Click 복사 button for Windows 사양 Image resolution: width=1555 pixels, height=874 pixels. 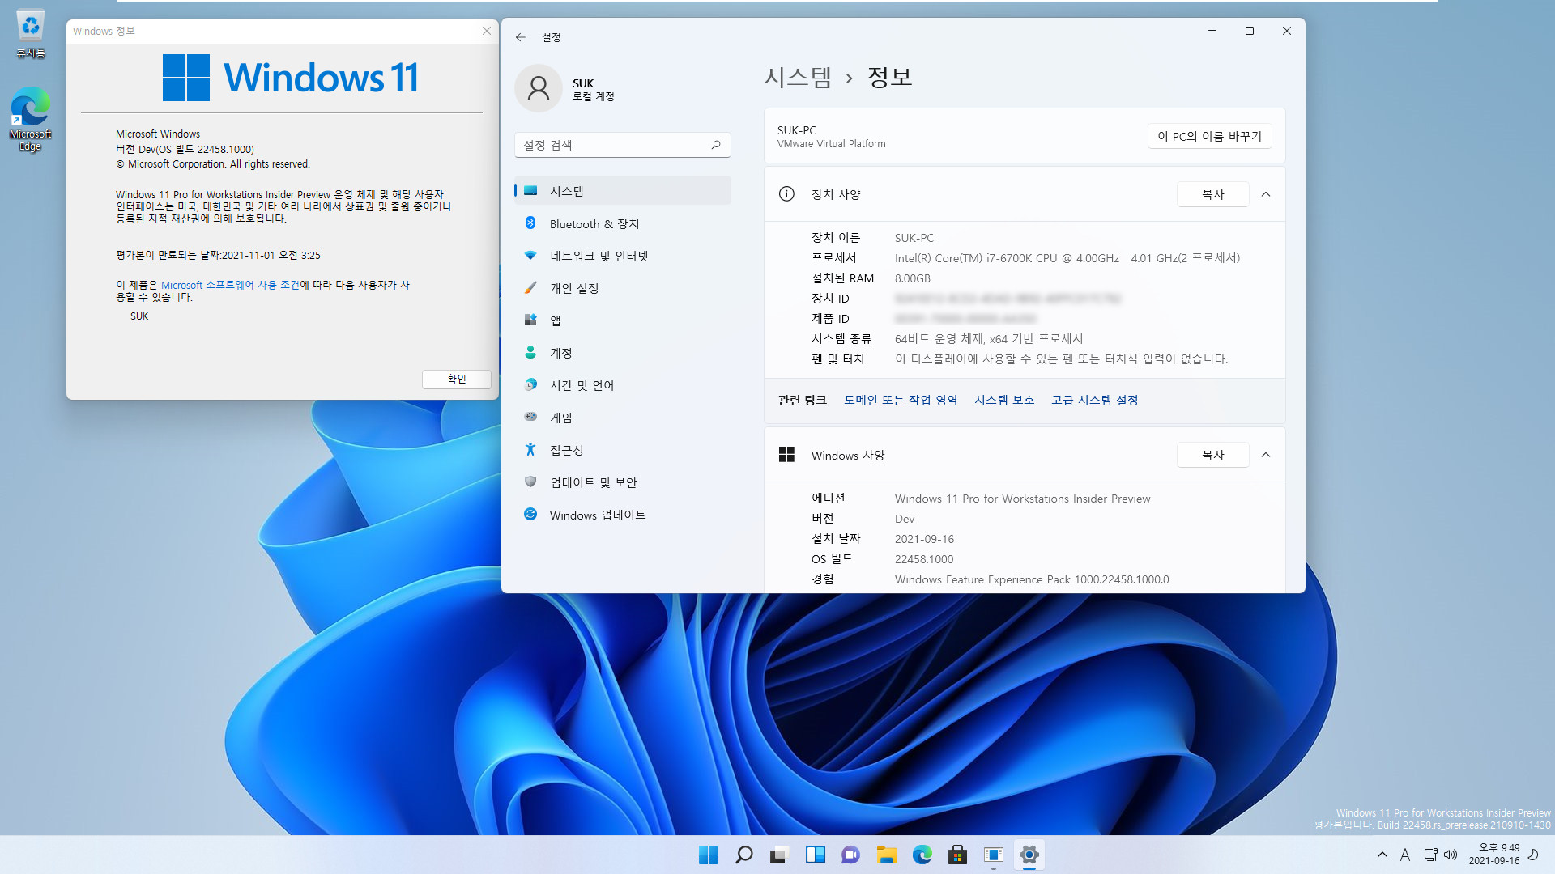(1212, 455)
